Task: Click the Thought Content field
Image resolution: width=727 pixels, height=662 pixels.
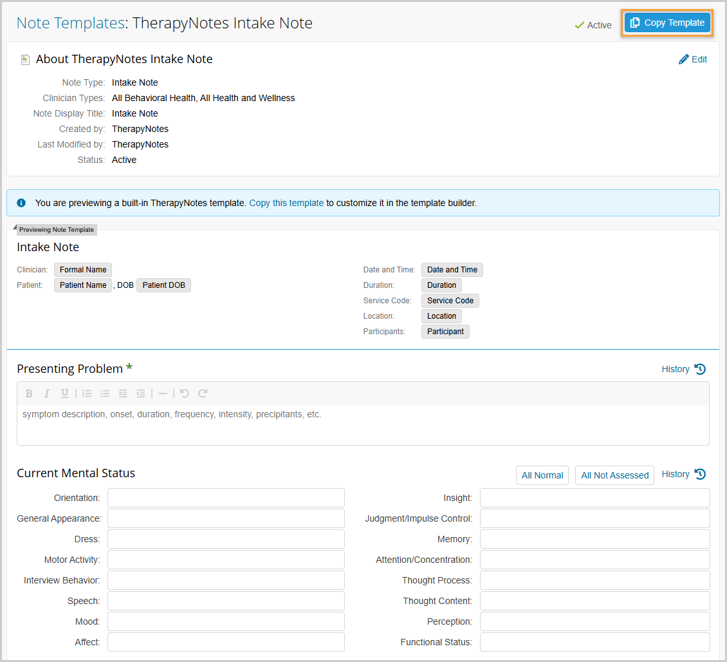Action: (595, 601)
